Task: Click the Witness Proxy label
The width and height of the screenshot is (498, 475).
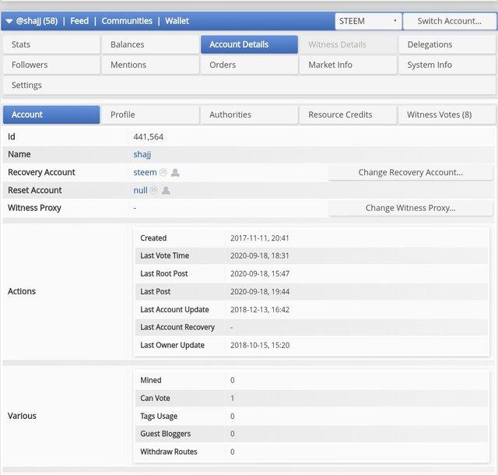Action: click(x=34, y=208)
